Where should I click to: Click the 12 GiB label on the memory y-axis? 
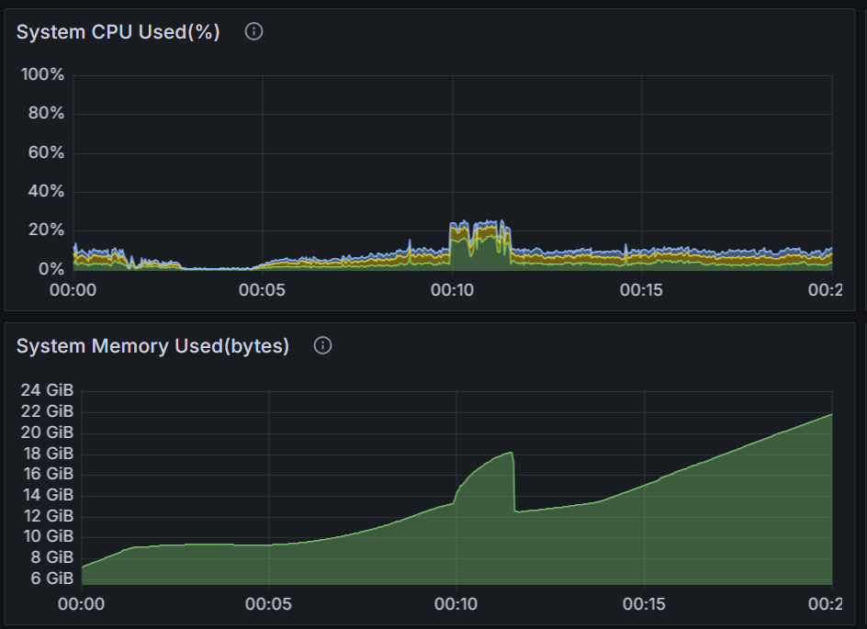pos(47,515)
